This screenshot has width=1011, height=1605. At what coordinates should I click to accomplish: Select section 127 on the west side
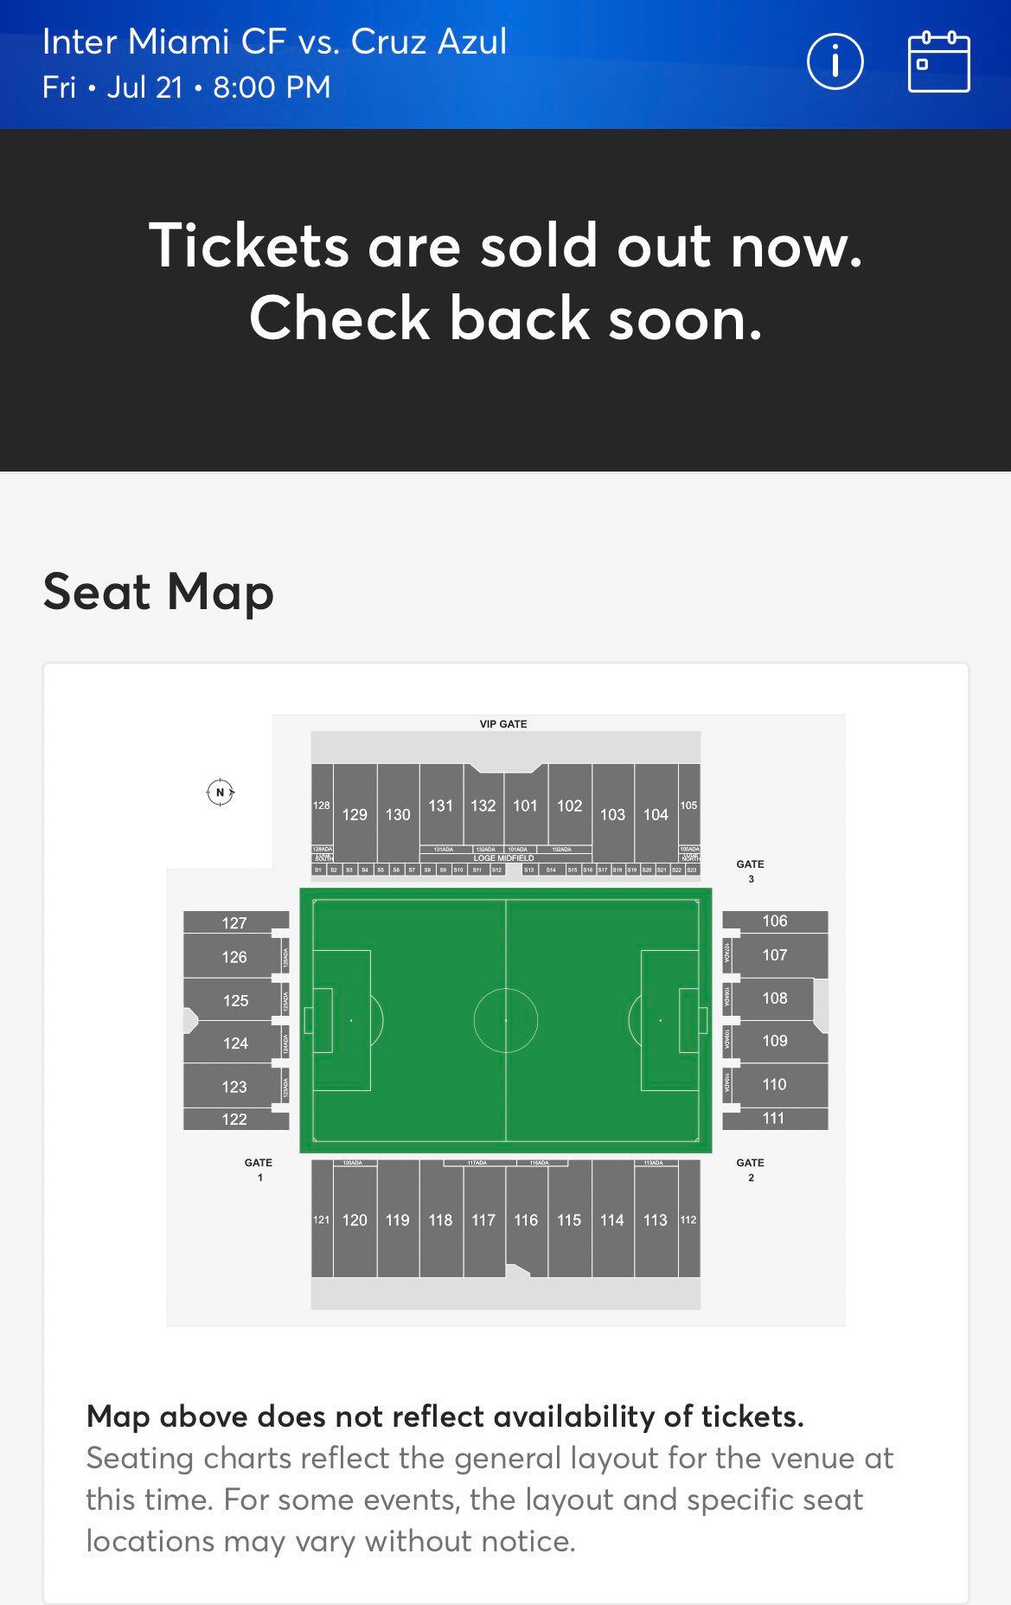coord(234,922)
